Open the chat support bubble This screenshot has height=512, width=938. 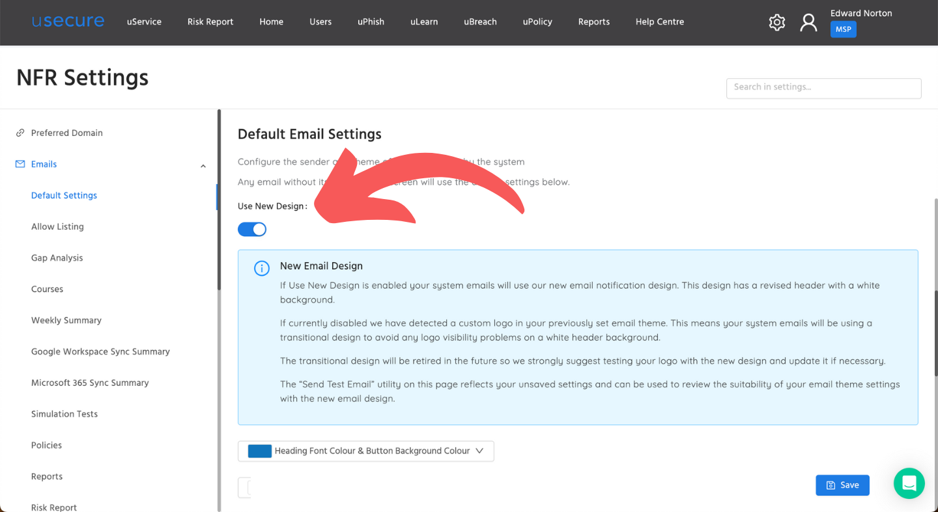(909, 484)
